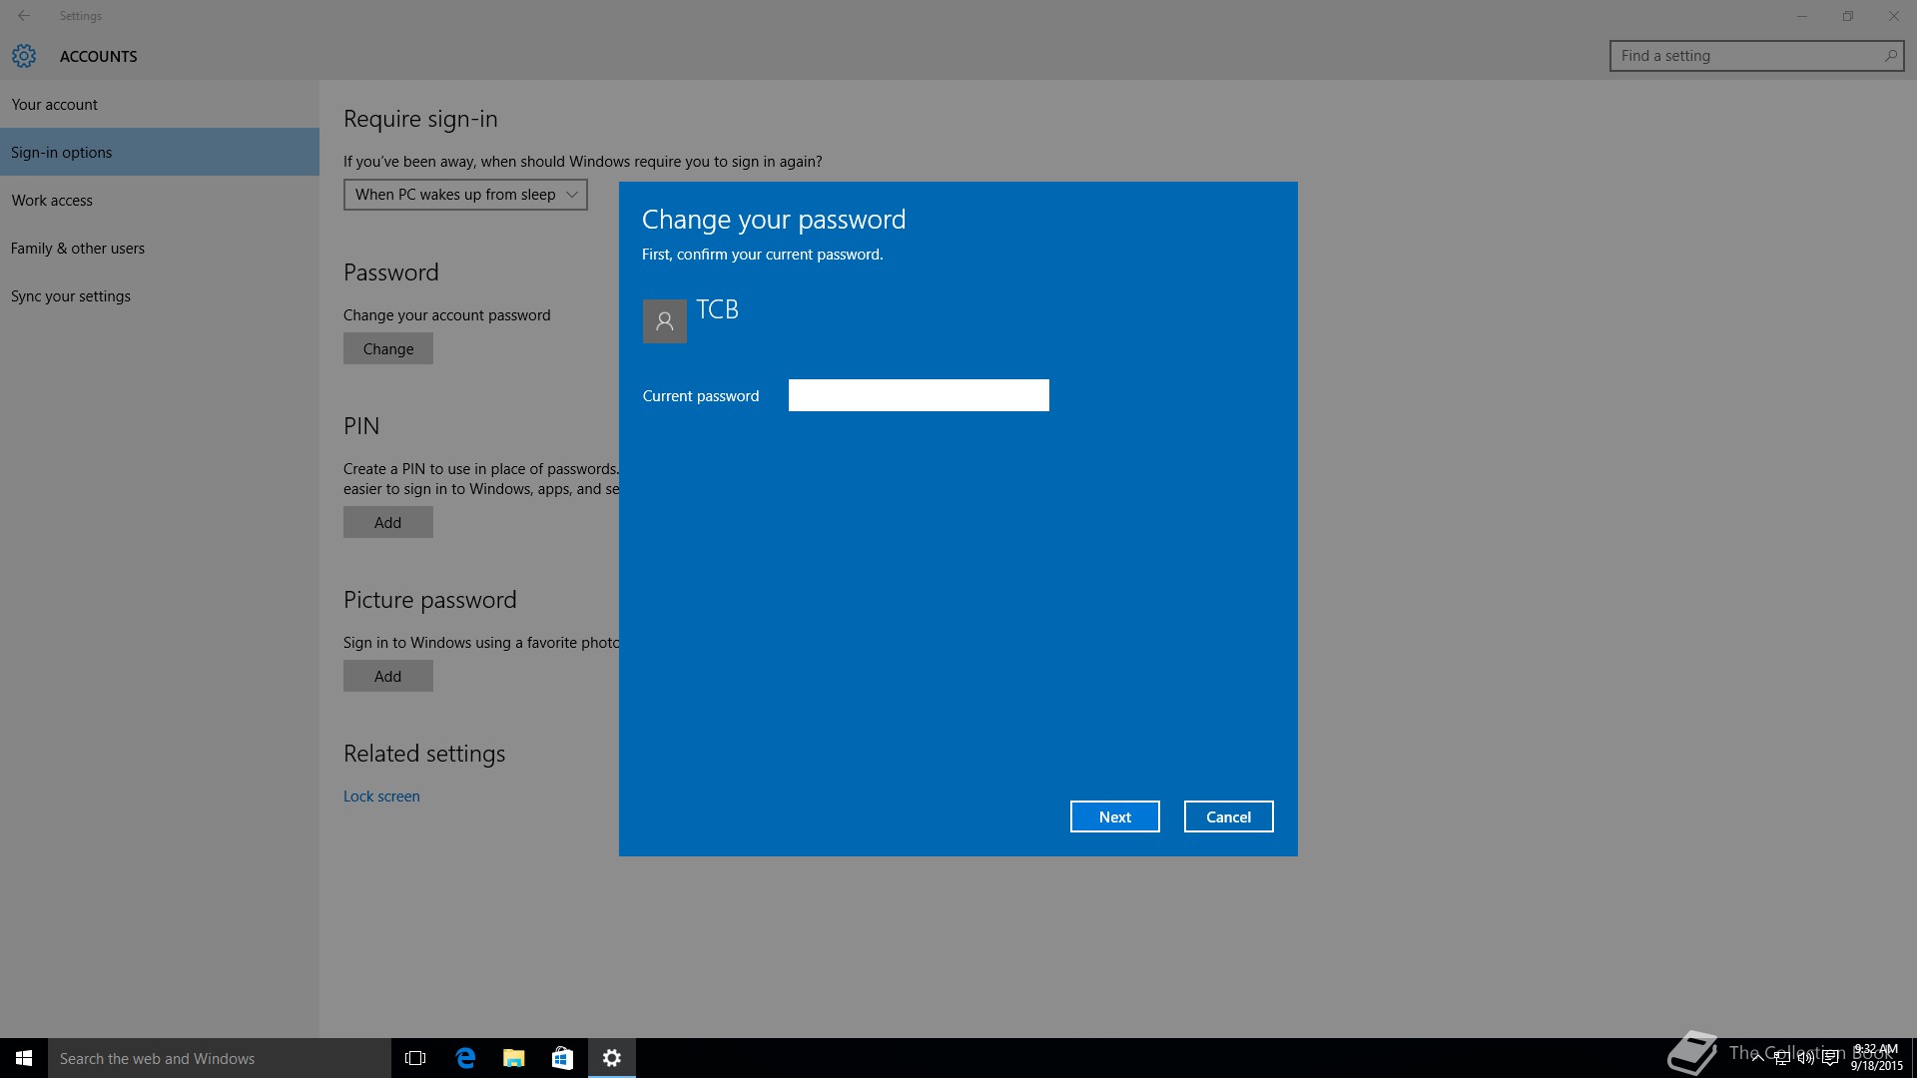Click the user avatar icon for TCB
Image resolution: width=1917 pixels, height=1078 pixels.
point(664,321)
